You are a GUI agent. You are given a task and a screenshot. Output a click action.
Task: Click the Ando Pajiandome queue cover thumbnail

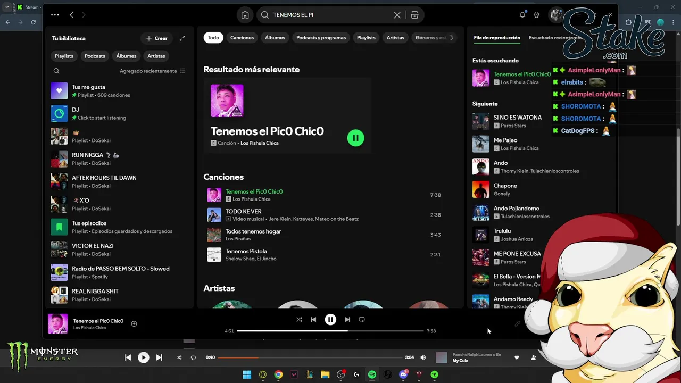[x=481, y=212]
